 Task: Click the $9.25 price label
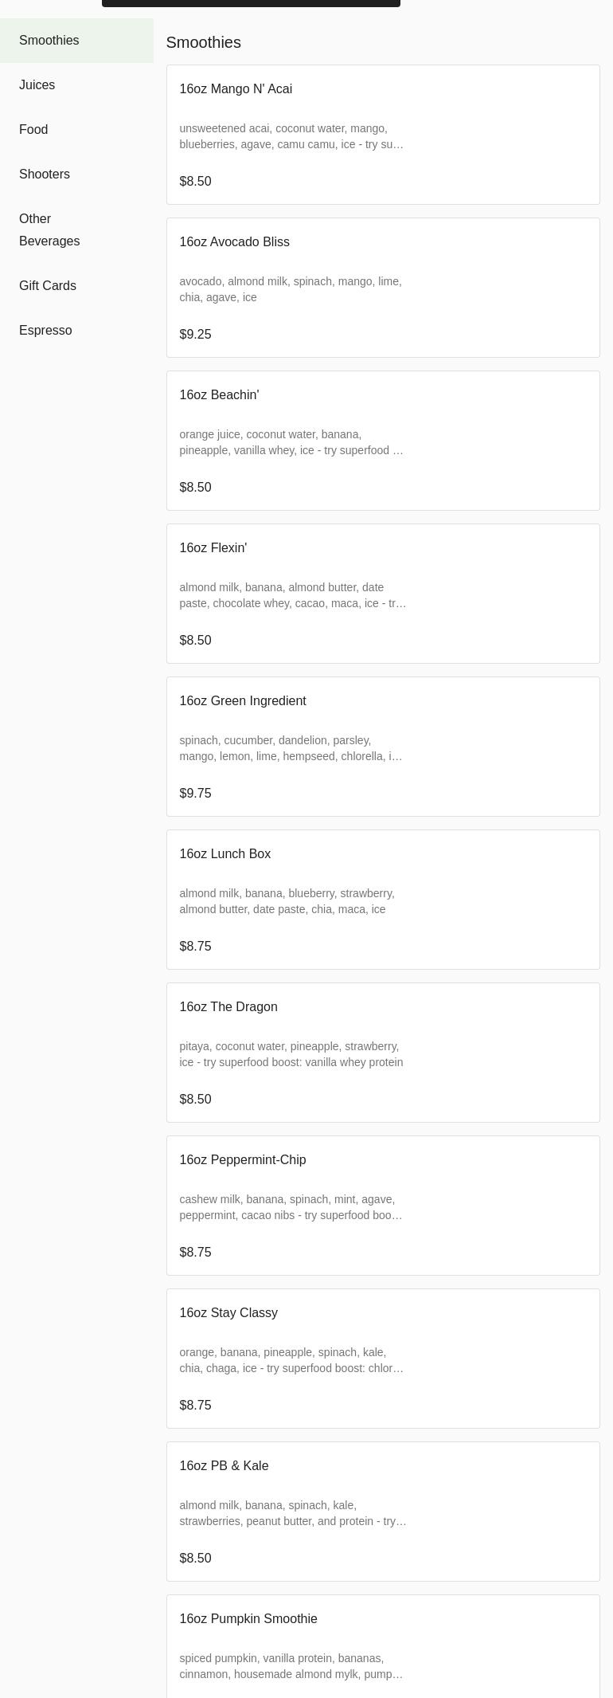click(x=196, y=335)
